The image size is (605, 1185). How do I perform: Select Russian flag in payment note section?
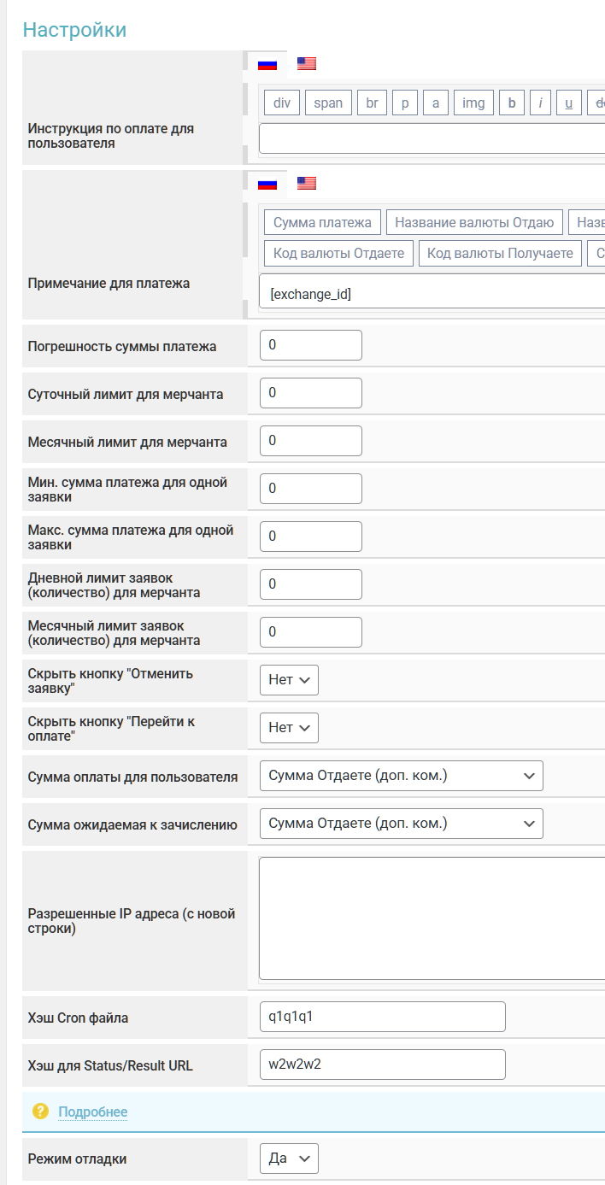point(267,184)
